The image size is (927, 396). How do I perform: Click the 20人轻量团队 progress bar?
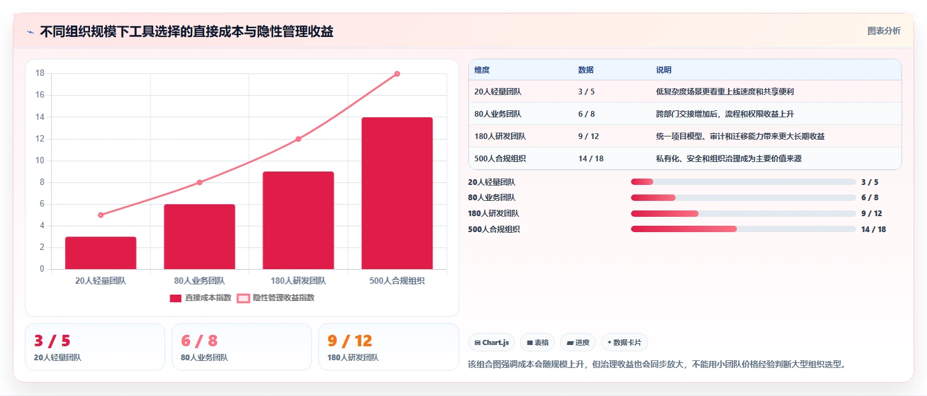coord(743,182)
